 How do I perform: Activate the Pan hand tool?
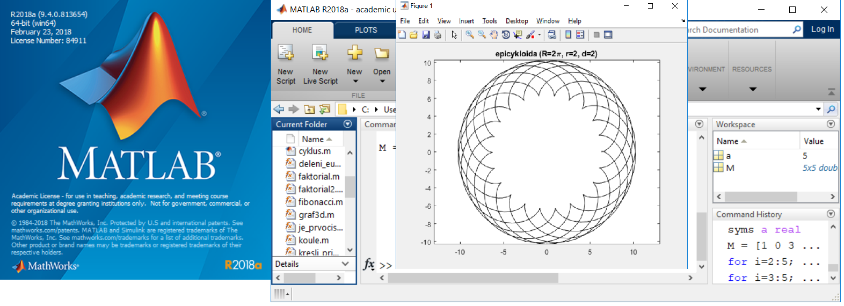[493, 35]
